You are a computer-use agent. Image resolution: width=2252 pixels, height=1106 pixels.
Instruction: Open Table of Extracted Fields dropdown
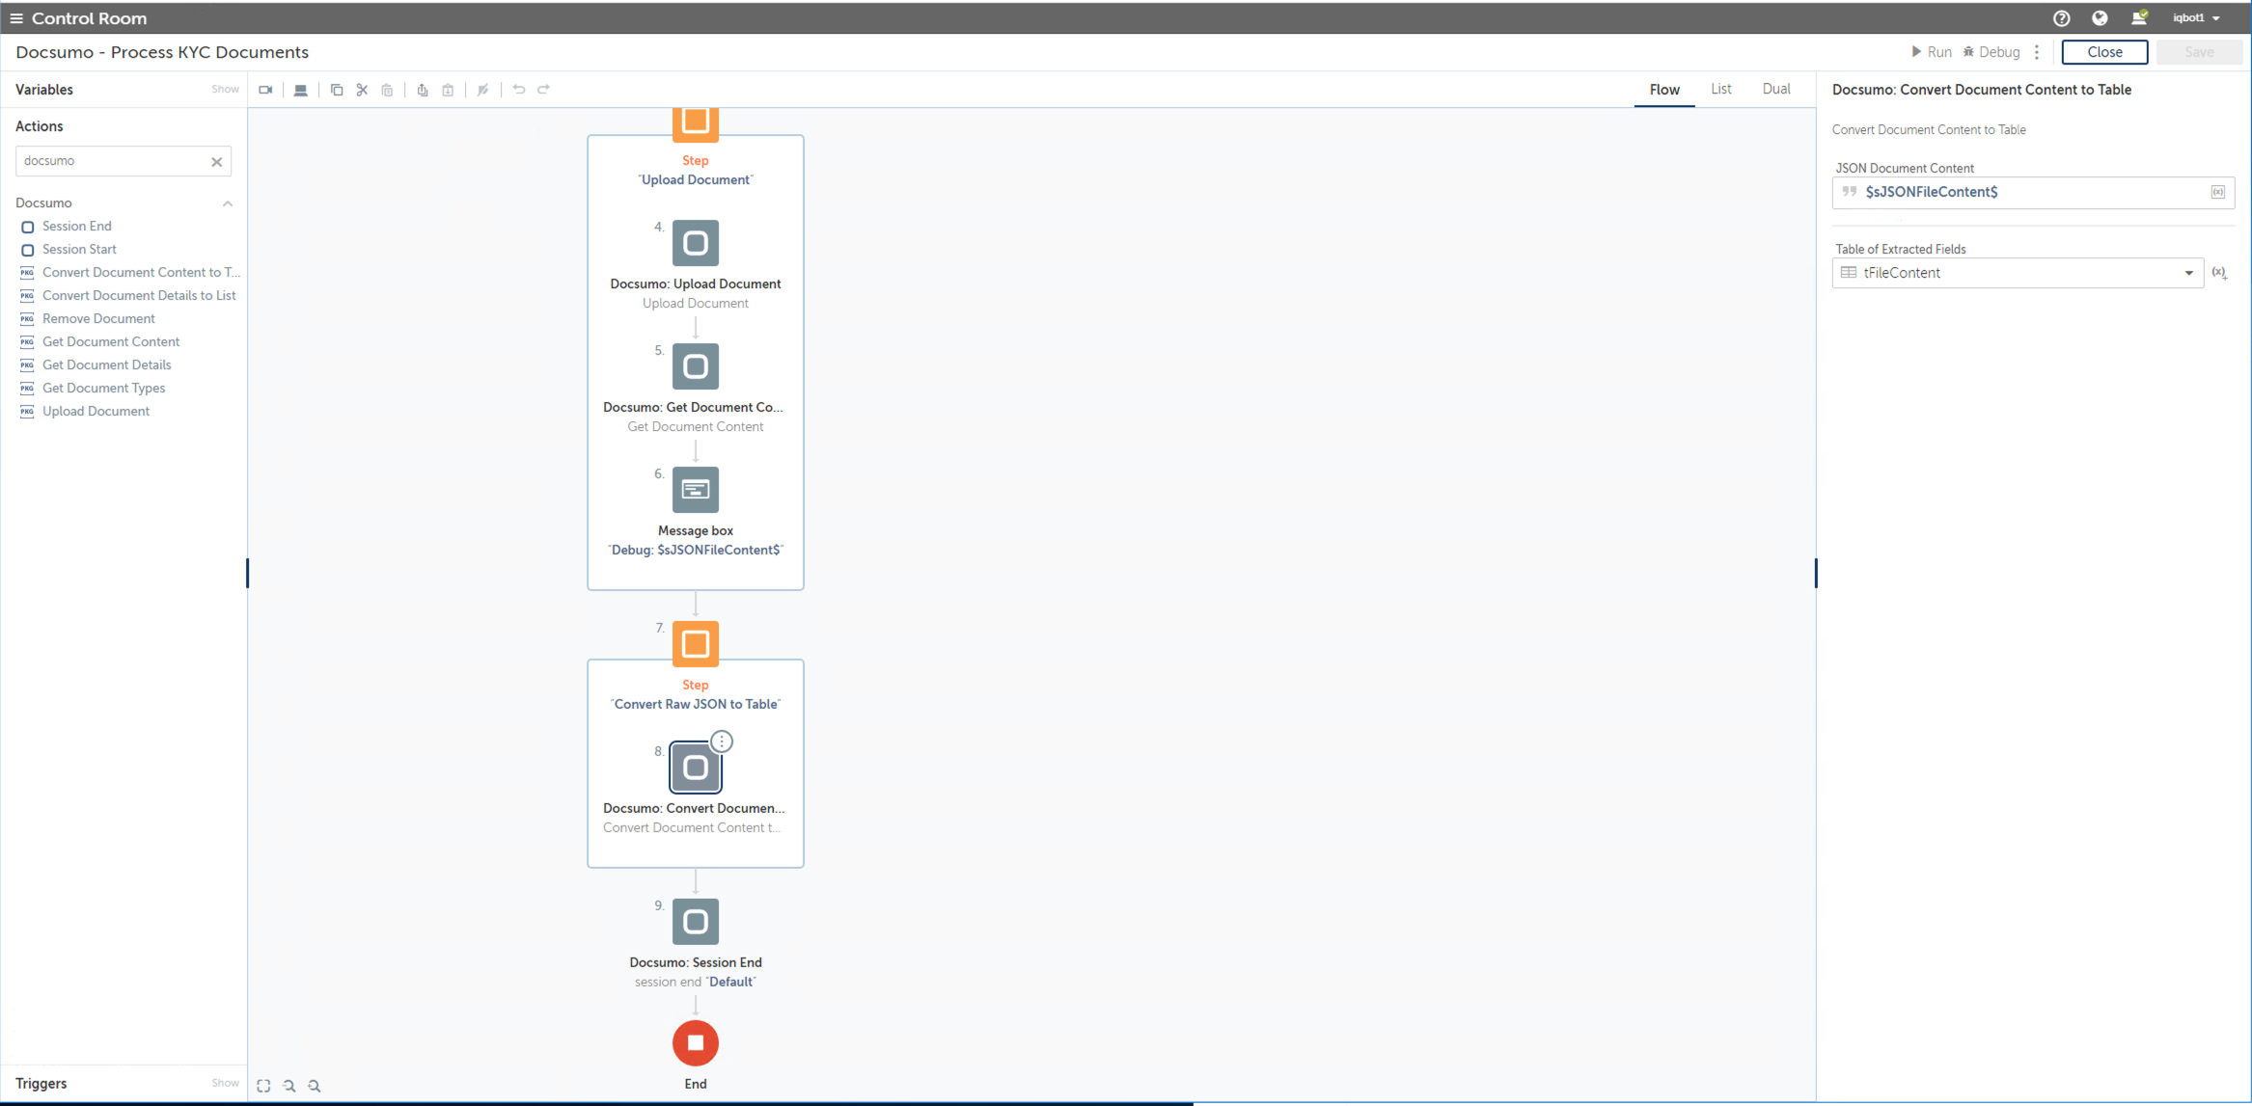click(x=2188, y=273)
